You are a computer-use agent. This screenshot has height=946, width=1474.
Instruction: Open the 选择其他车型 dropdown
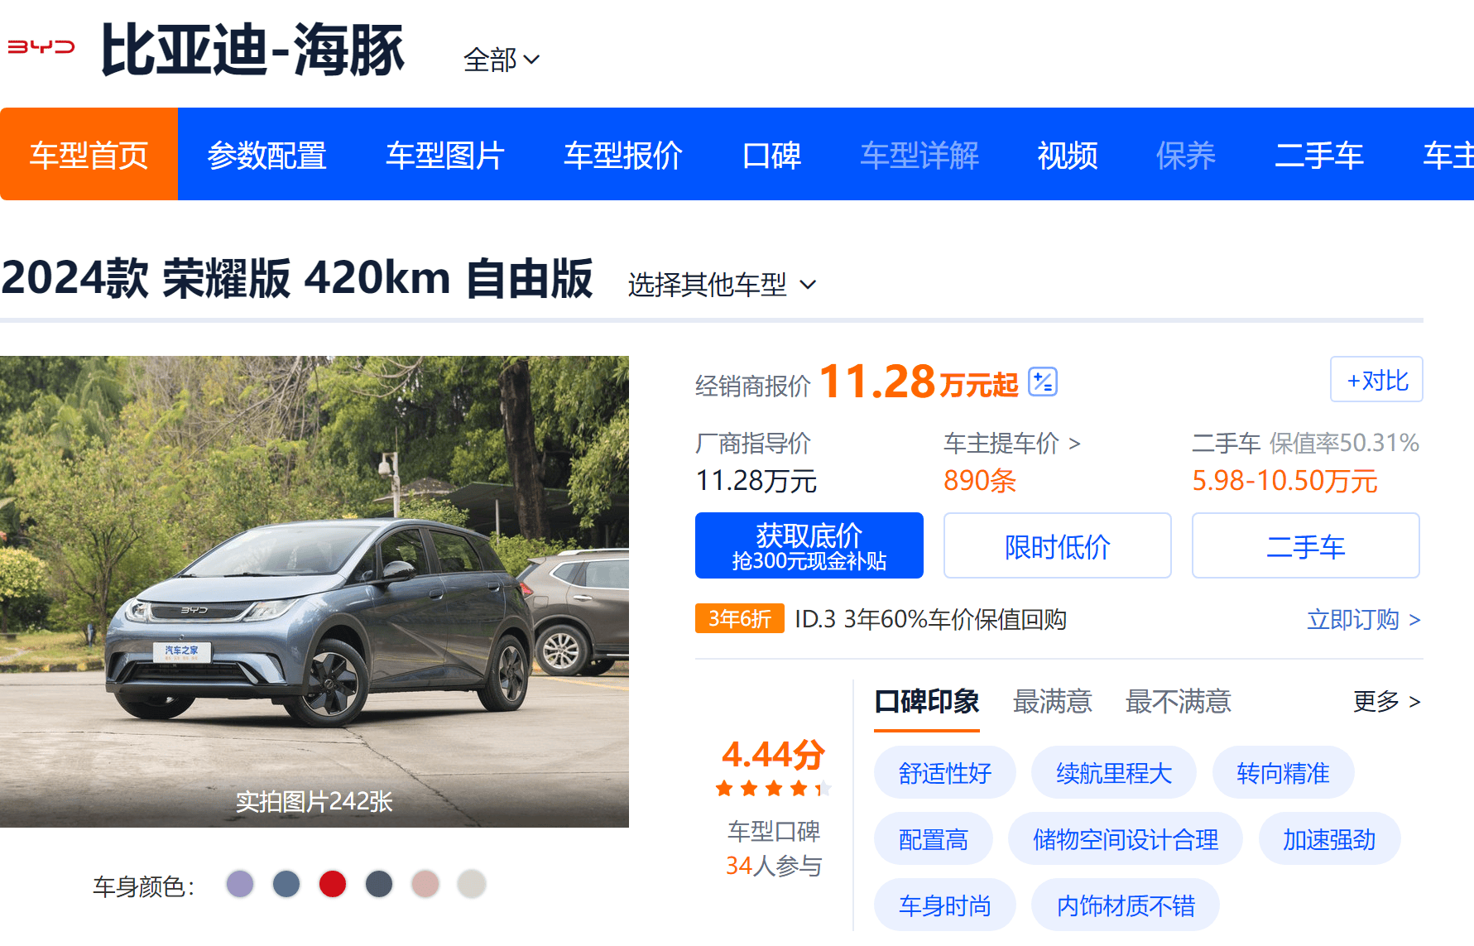pos(722,285)
